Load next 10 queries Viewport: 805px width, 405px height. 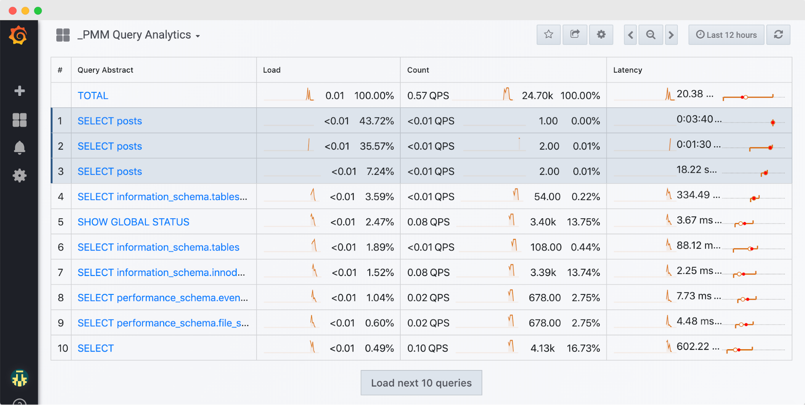click(x=421, y=382)
